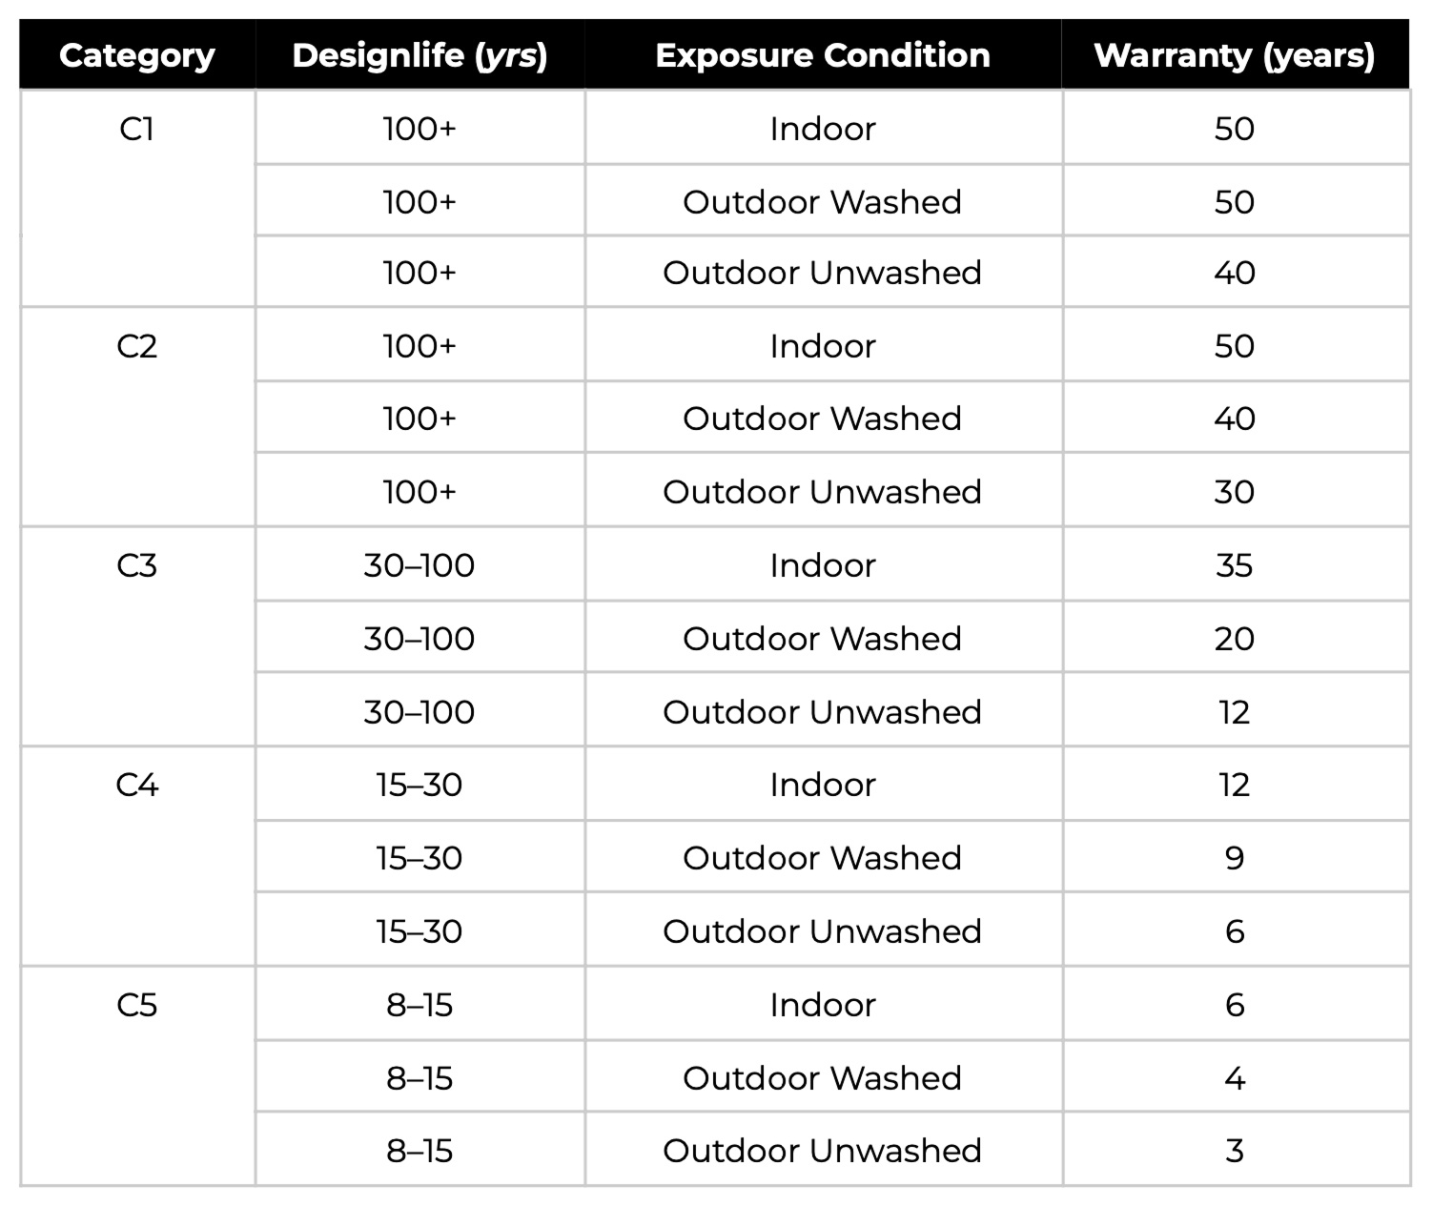Screen dimensions: 1432x1206
Task: Select Outdoor Unwashed cell in C1 group
Action: 823,273
